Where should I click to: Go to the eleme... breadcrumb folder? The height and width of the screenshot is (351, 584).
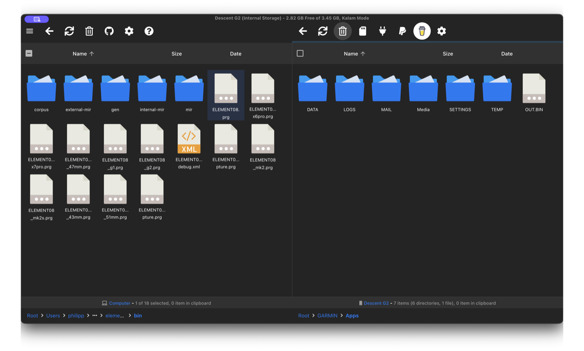tap(115, 316)
